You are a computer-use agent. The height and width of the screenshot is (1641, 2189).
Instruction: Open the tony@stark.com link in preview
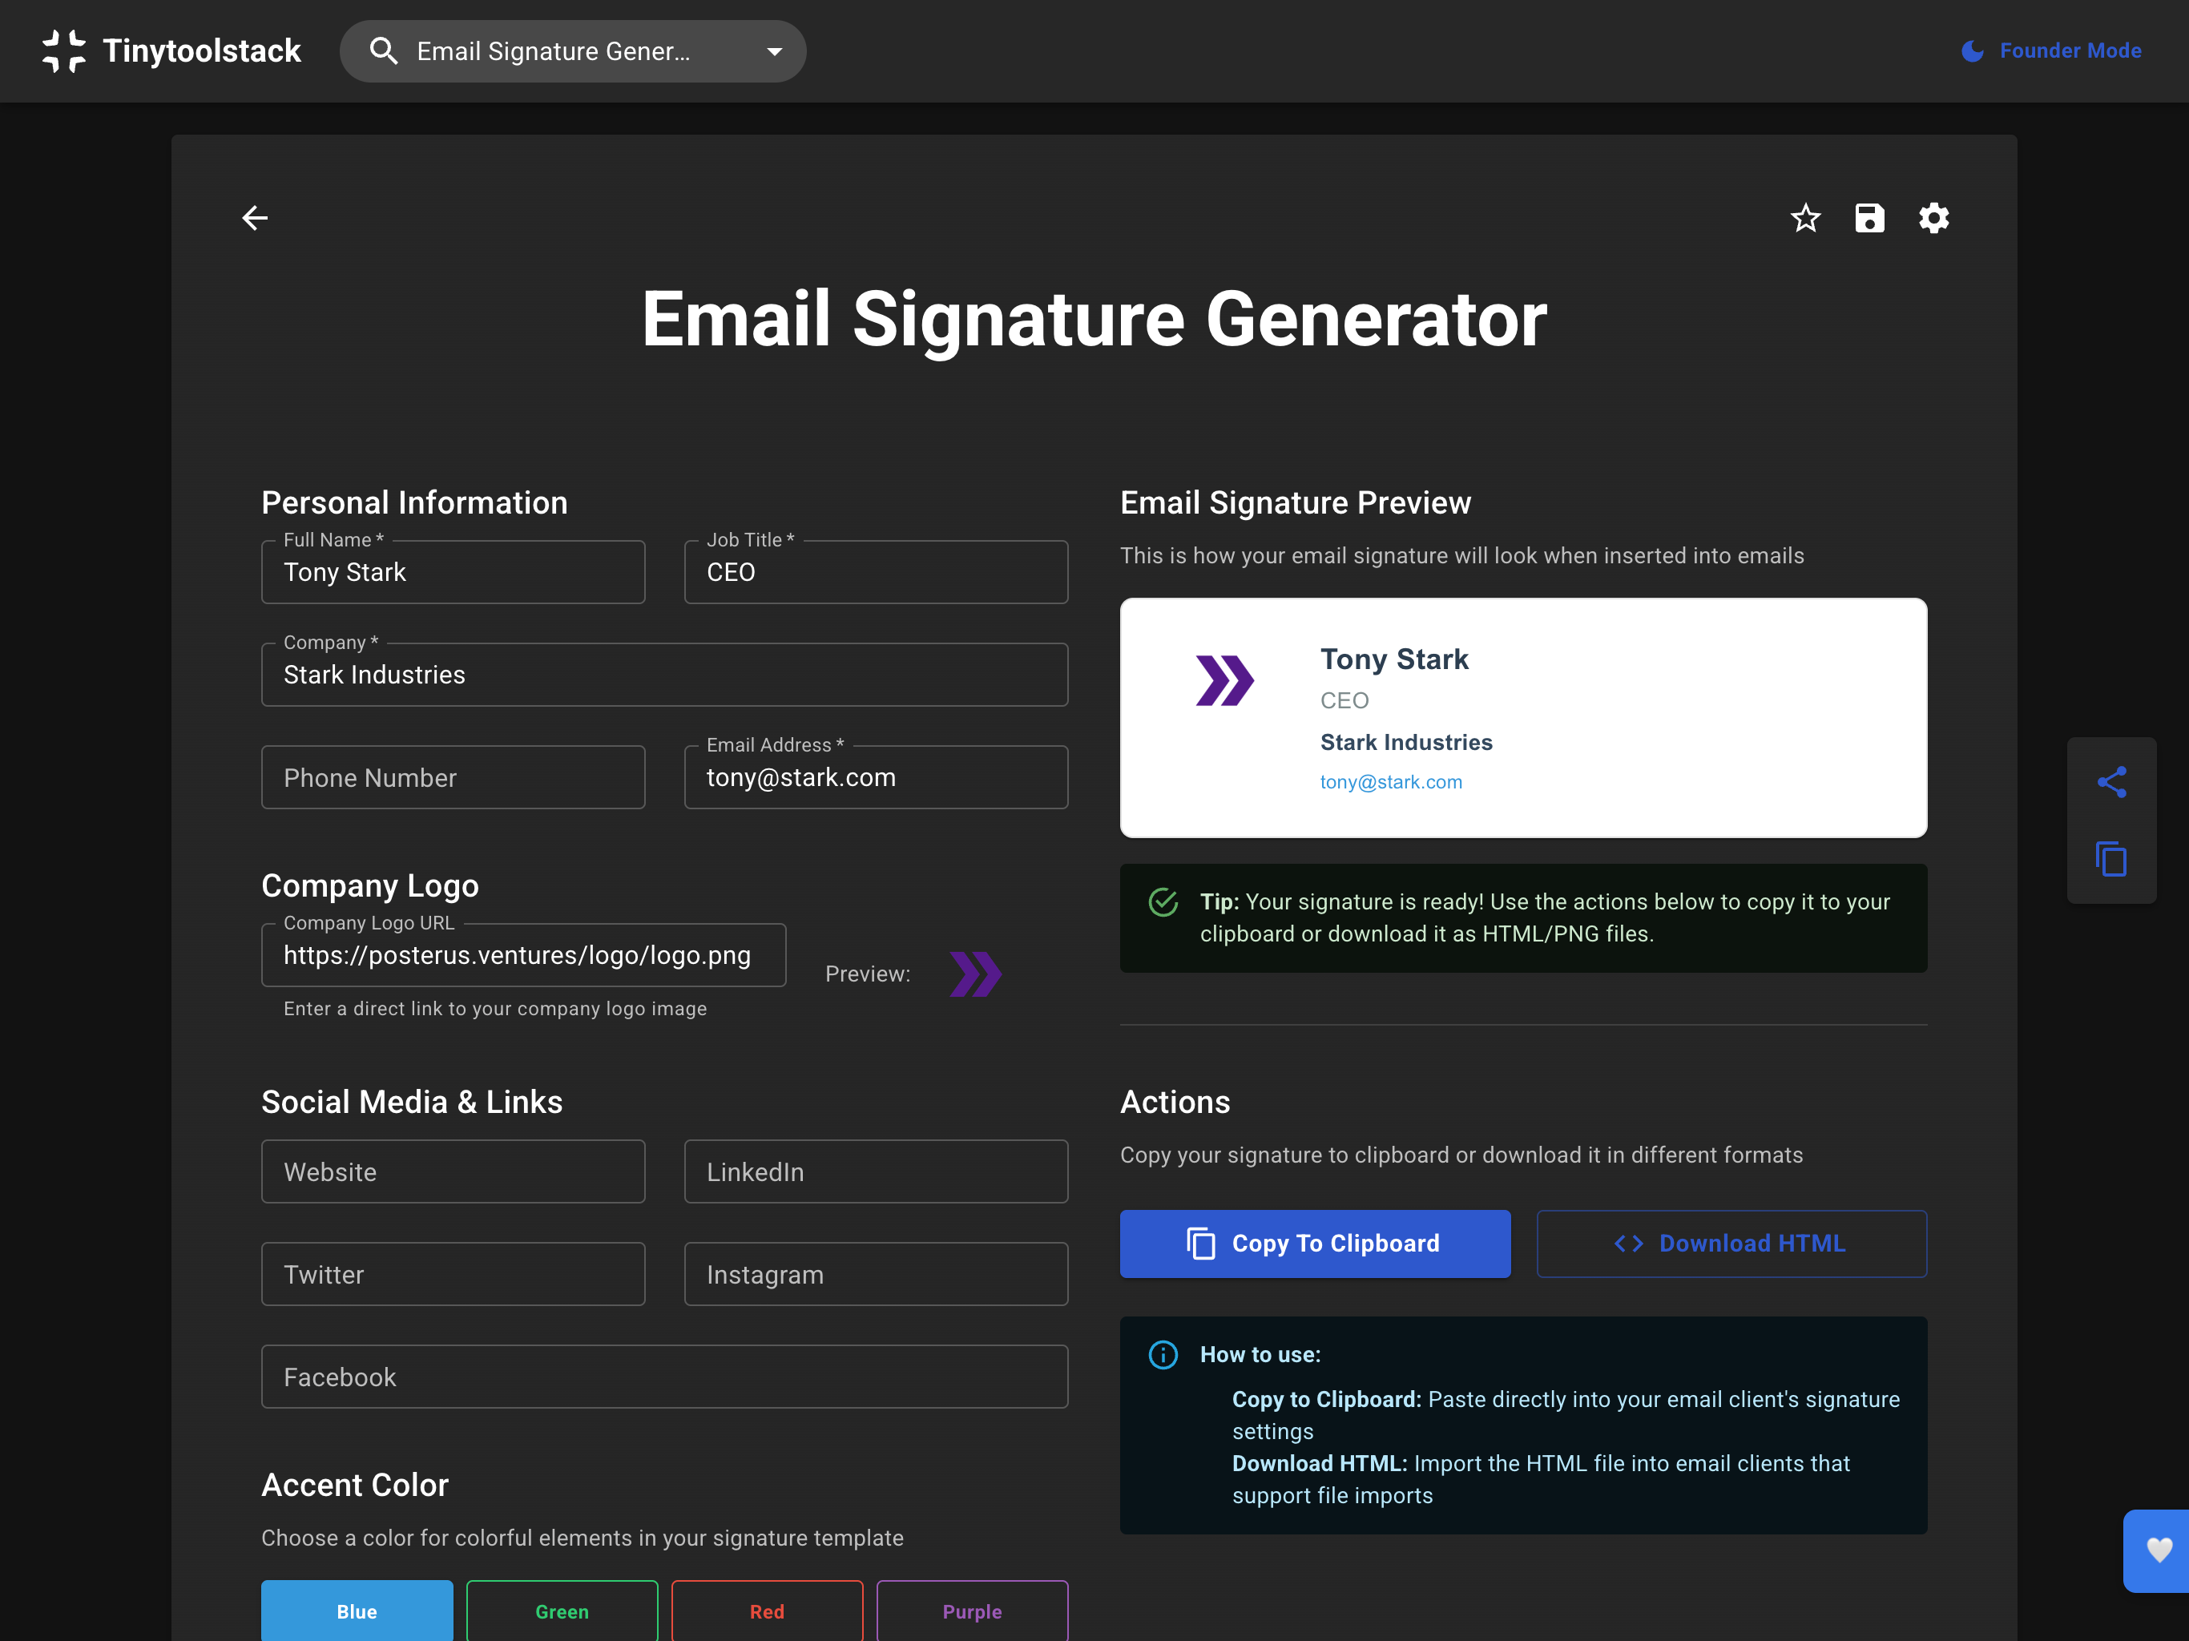click(x=1390, y=782)
